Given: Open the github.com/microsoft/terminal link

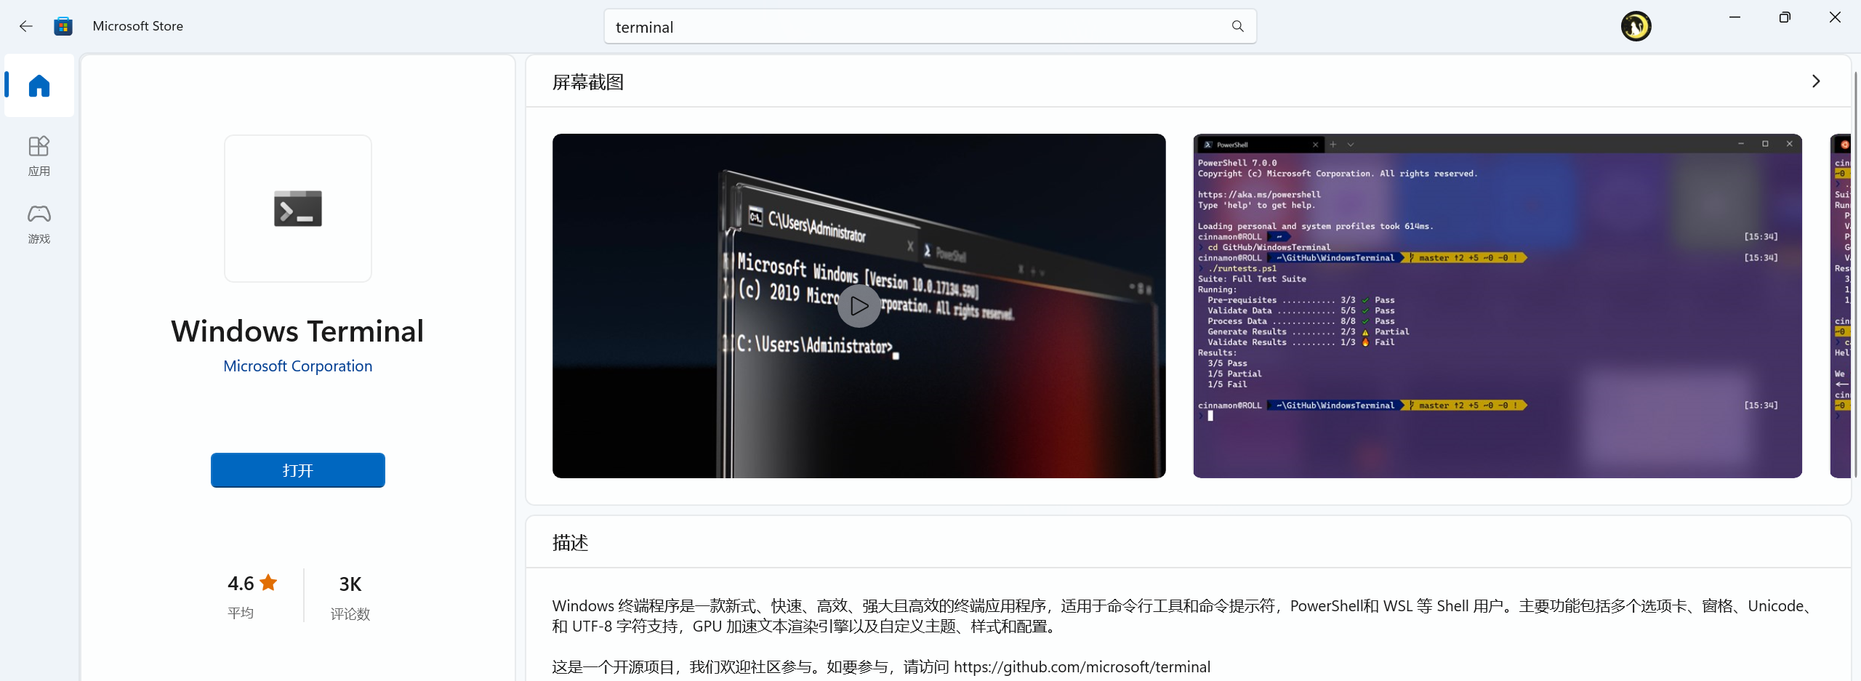Looking at the screenshot, I should 1082,666.
